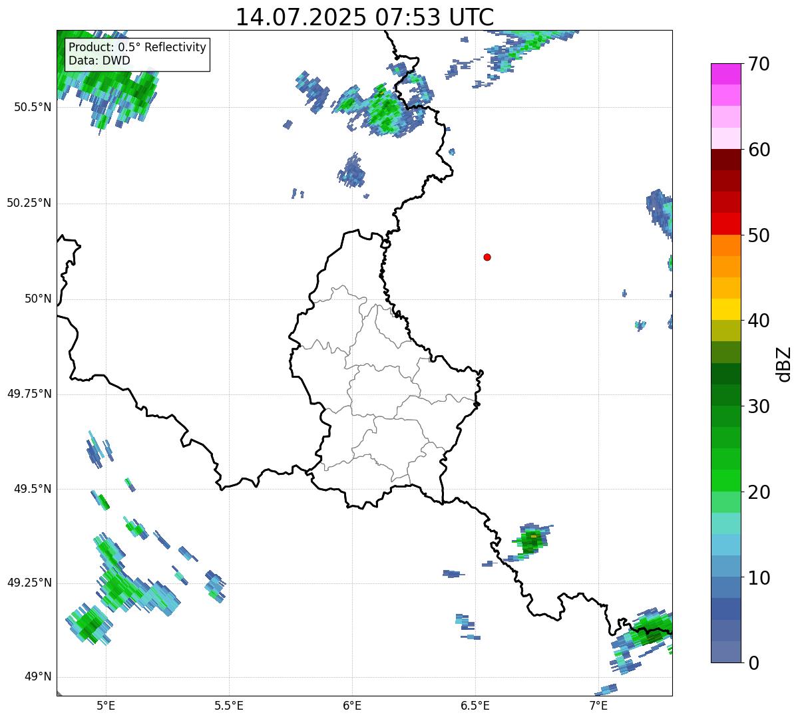Click the dBZ colorbar axis label

(784, 364)
